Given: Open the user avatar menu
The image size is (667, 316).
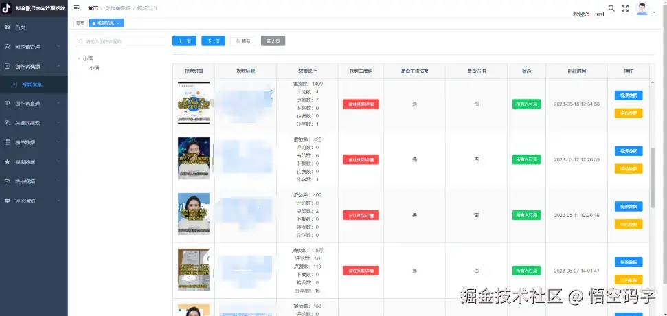Looking at the screenshot, I should (x=642, y=9).
